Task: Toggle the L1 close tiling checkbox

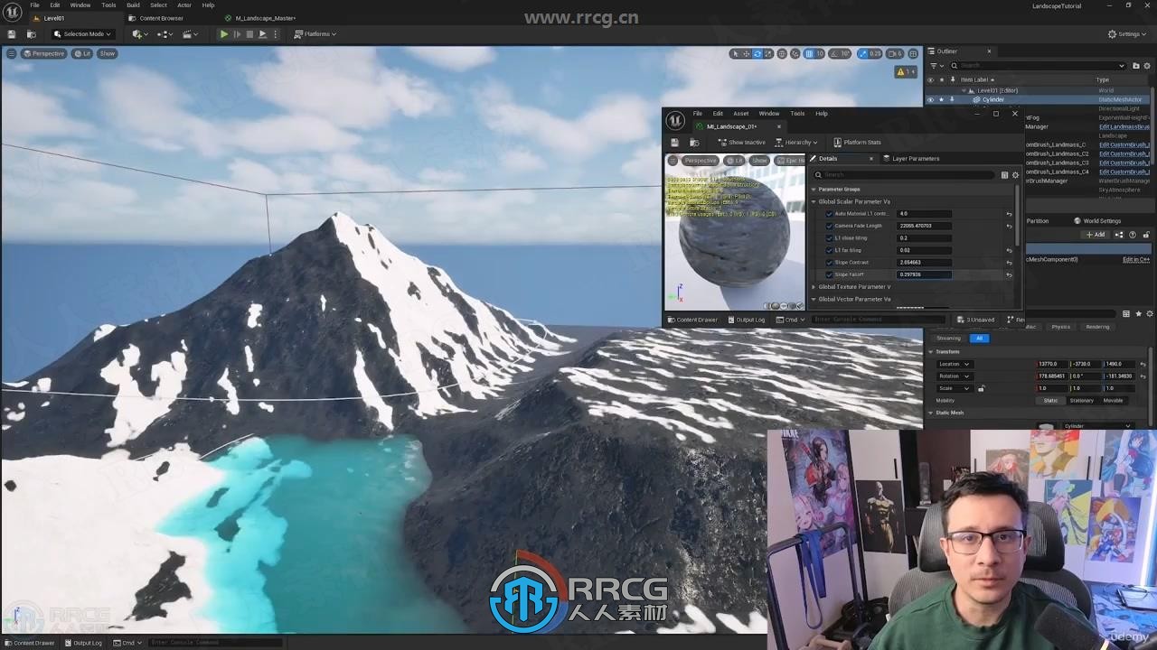Action: click(829, 238)
